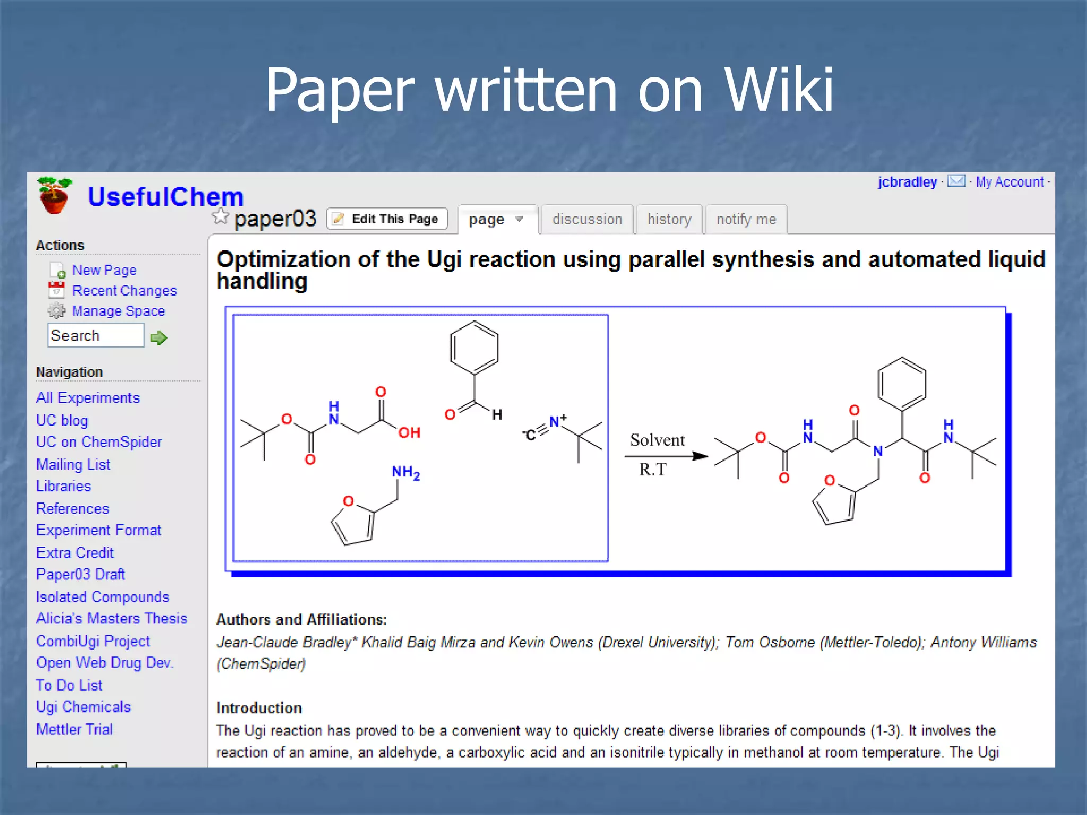The width and height of the screenshot is (1087, 815).
Task: Click the Recent Changes calendar icon
Action: [56, 290]
